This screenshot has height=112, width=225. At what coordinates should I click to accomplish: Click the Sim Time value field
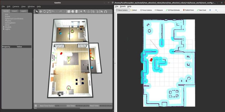click(82, 106)
